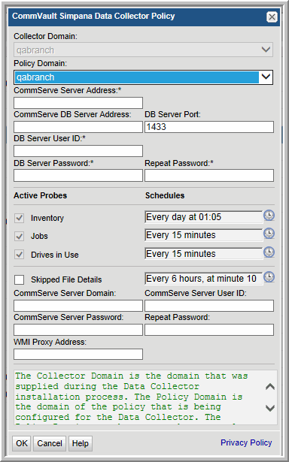Toggle the Inventory probe checkbox
This screenshot has width=289, height=462.
tap(19, 219)
